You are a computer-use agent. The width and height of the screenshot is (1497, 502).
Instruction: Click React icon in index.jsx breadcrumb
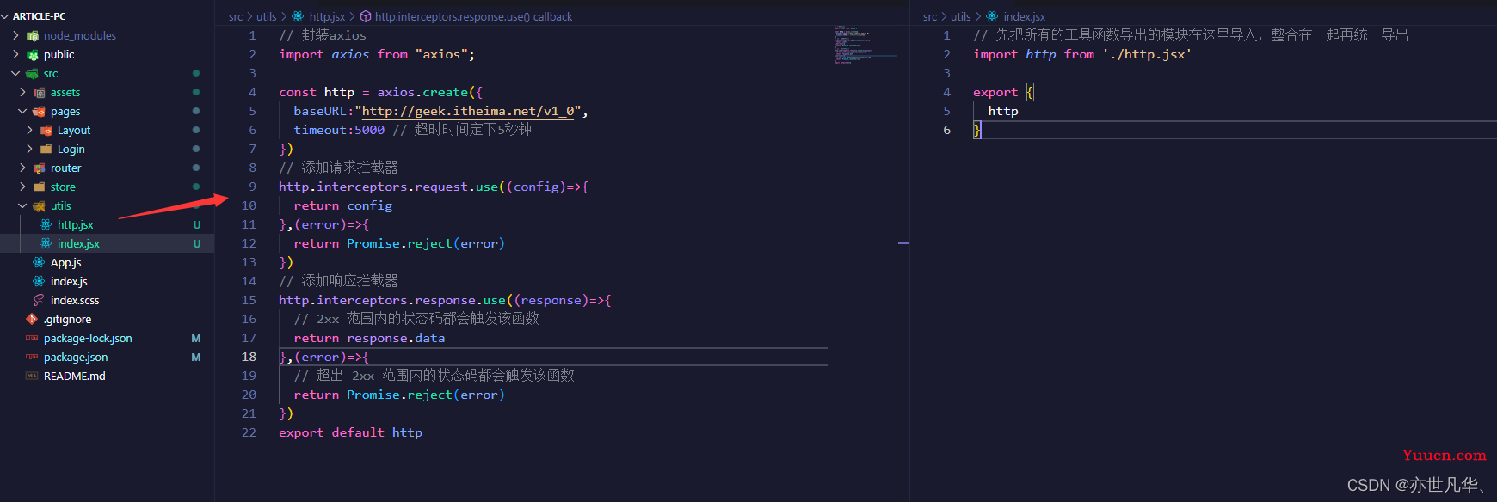tap(992, 16)
